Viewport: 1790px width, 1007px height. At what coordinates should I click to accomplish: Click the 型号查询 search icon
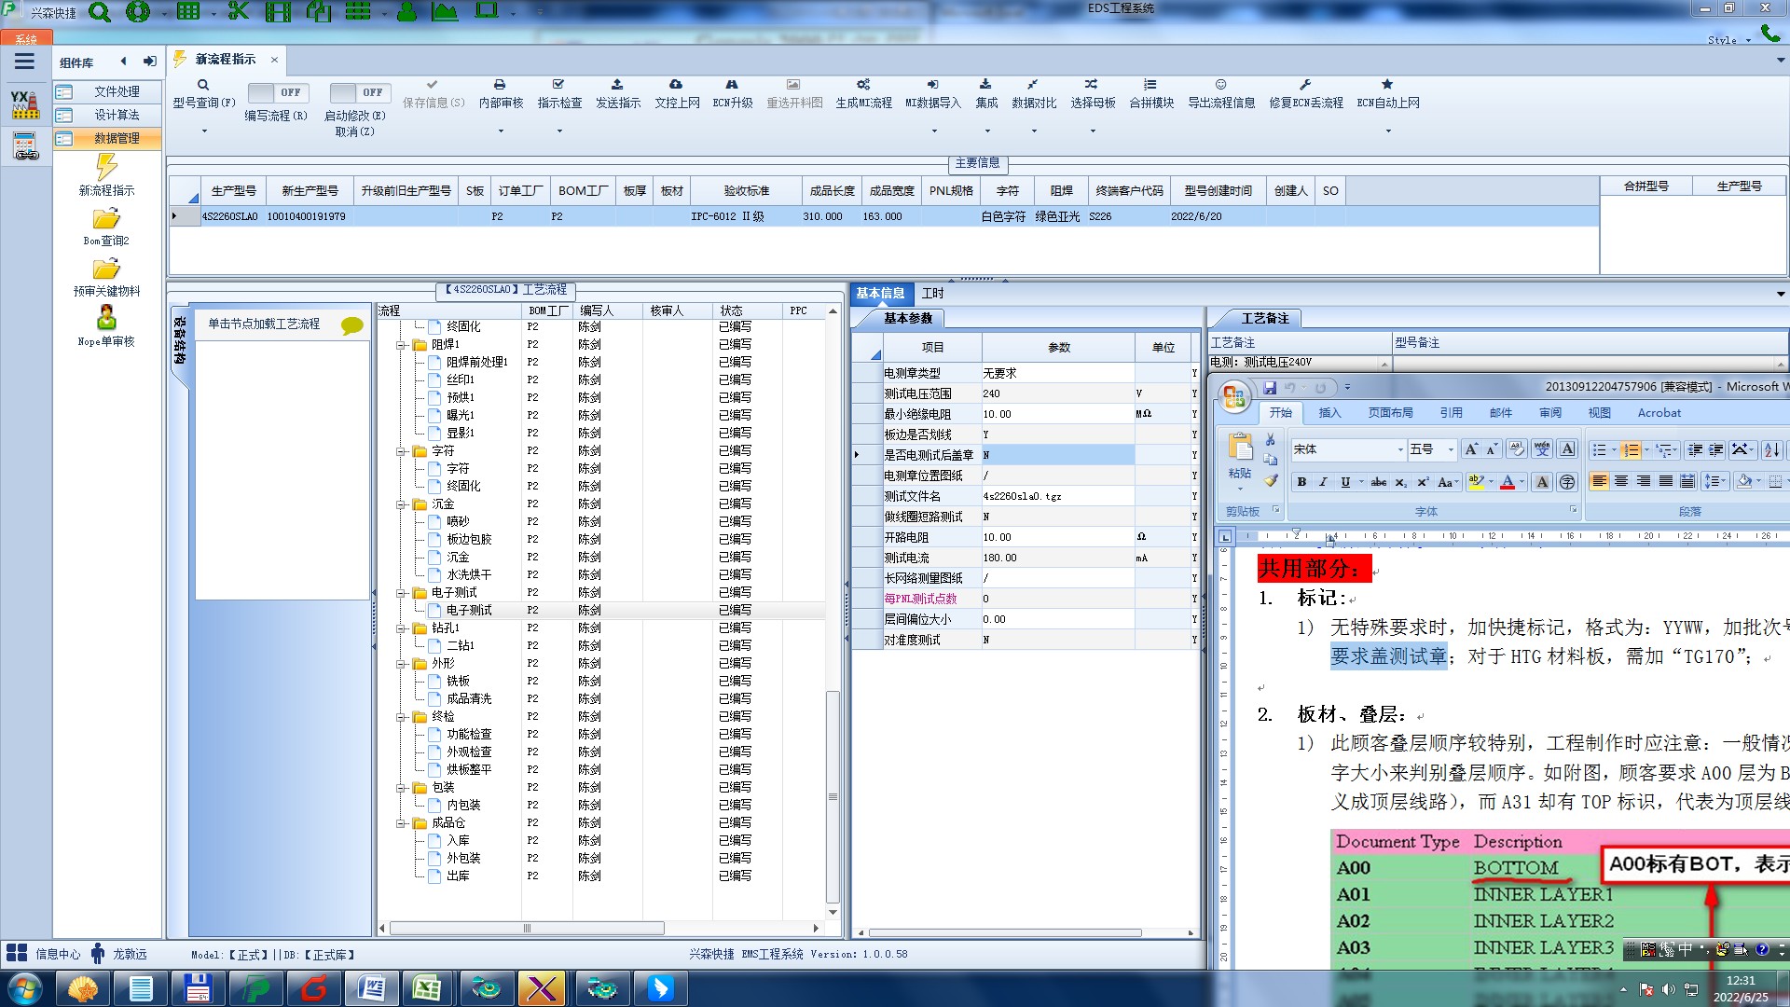point(203,85)
